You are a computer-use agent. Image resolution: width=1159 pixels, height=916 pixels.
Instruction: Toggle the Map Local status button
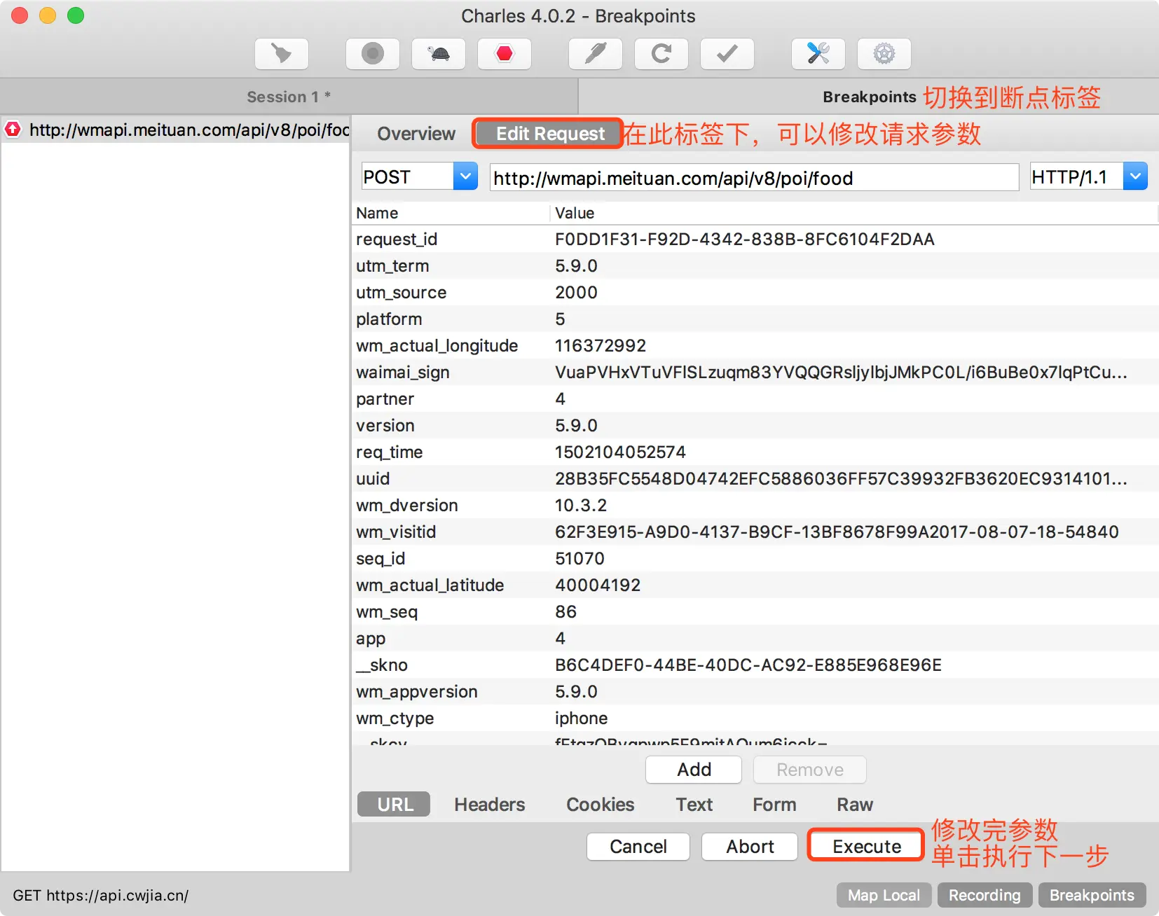click(x=884, y=895)
